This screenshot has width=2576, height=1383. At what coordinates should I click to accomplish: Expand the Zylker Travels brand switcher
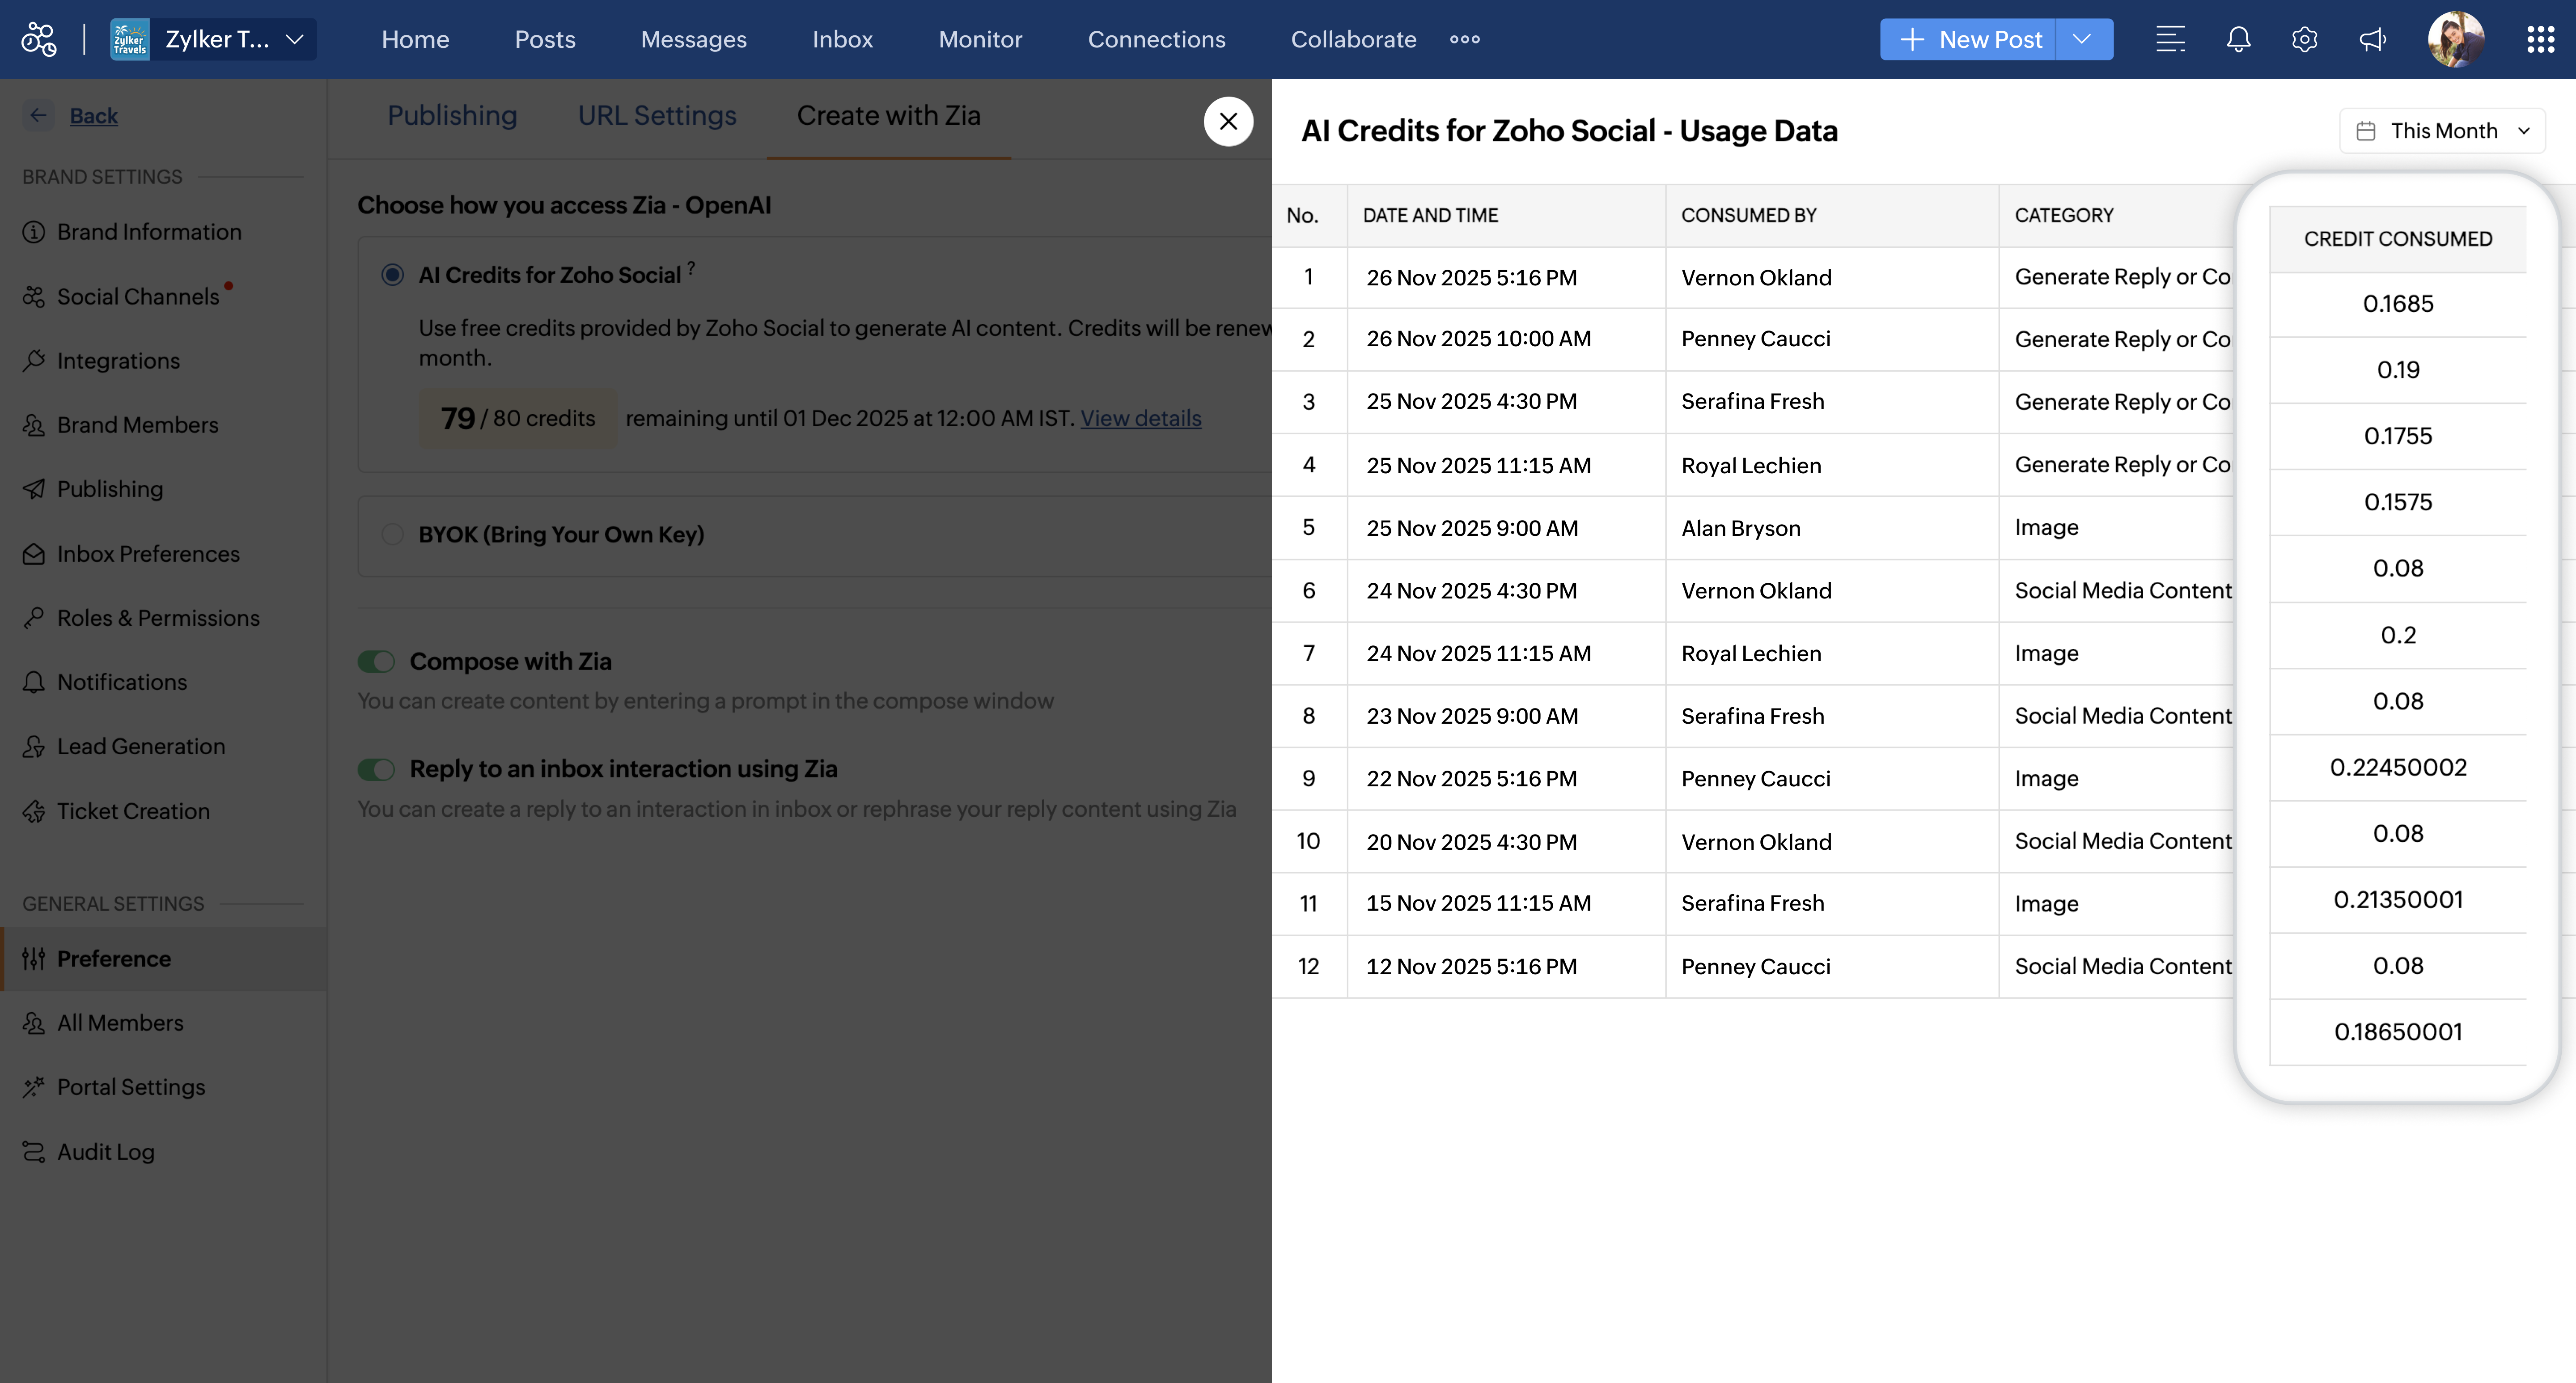pyautogui.click(x=294, y=39)
